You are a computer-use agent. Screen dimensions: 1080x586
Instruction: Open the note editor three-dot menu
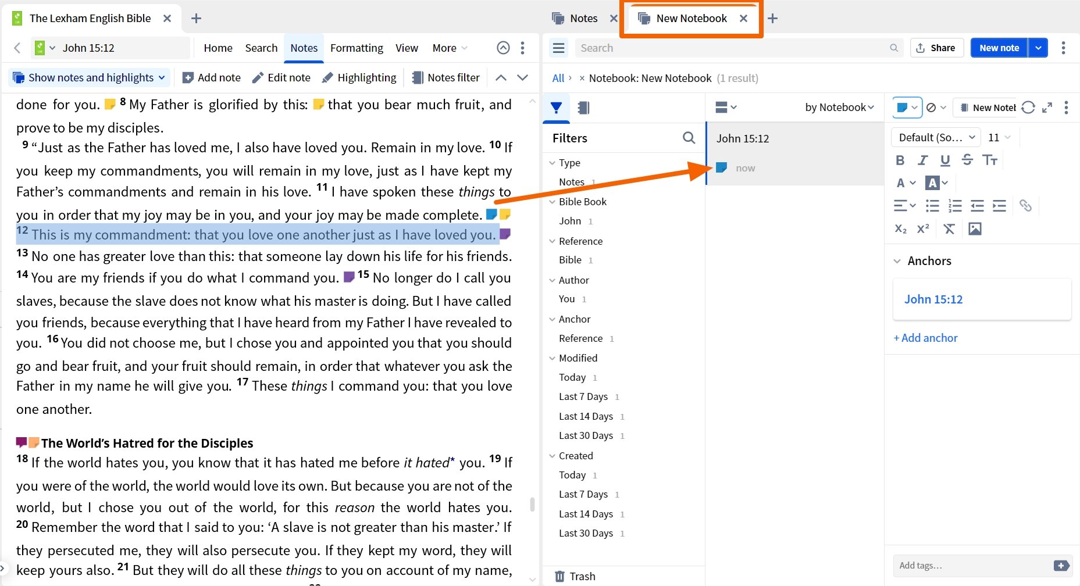click(1066, 108)
